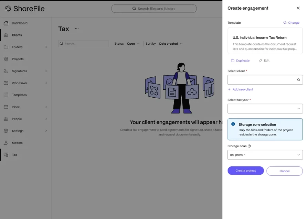
Task: Click the Edit pencil icon
Action: pos(261,61)
